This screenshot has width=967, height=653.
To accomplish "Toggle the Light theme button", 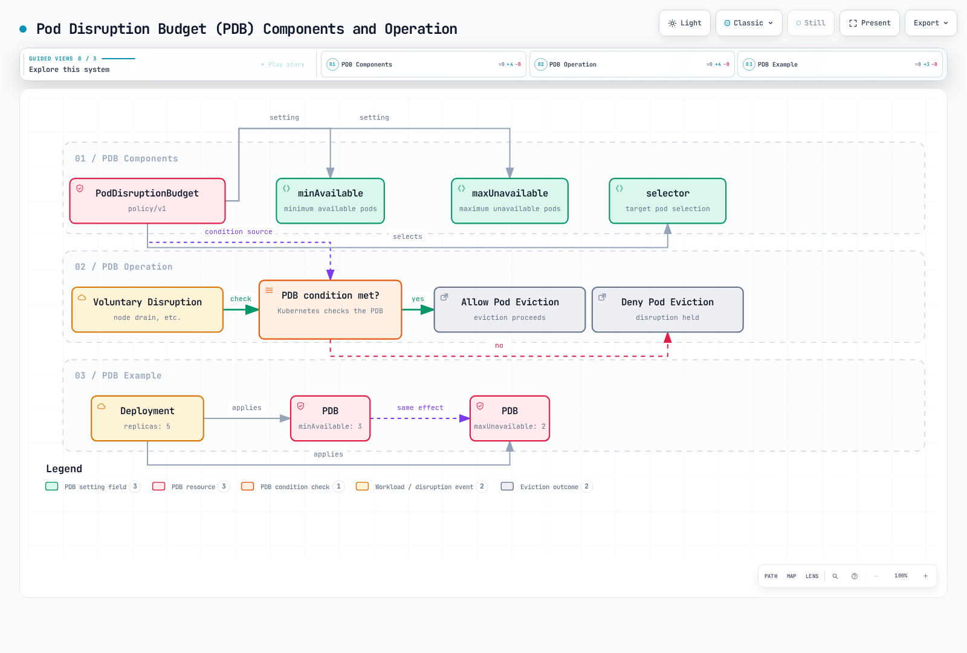I will coord(685,23).
